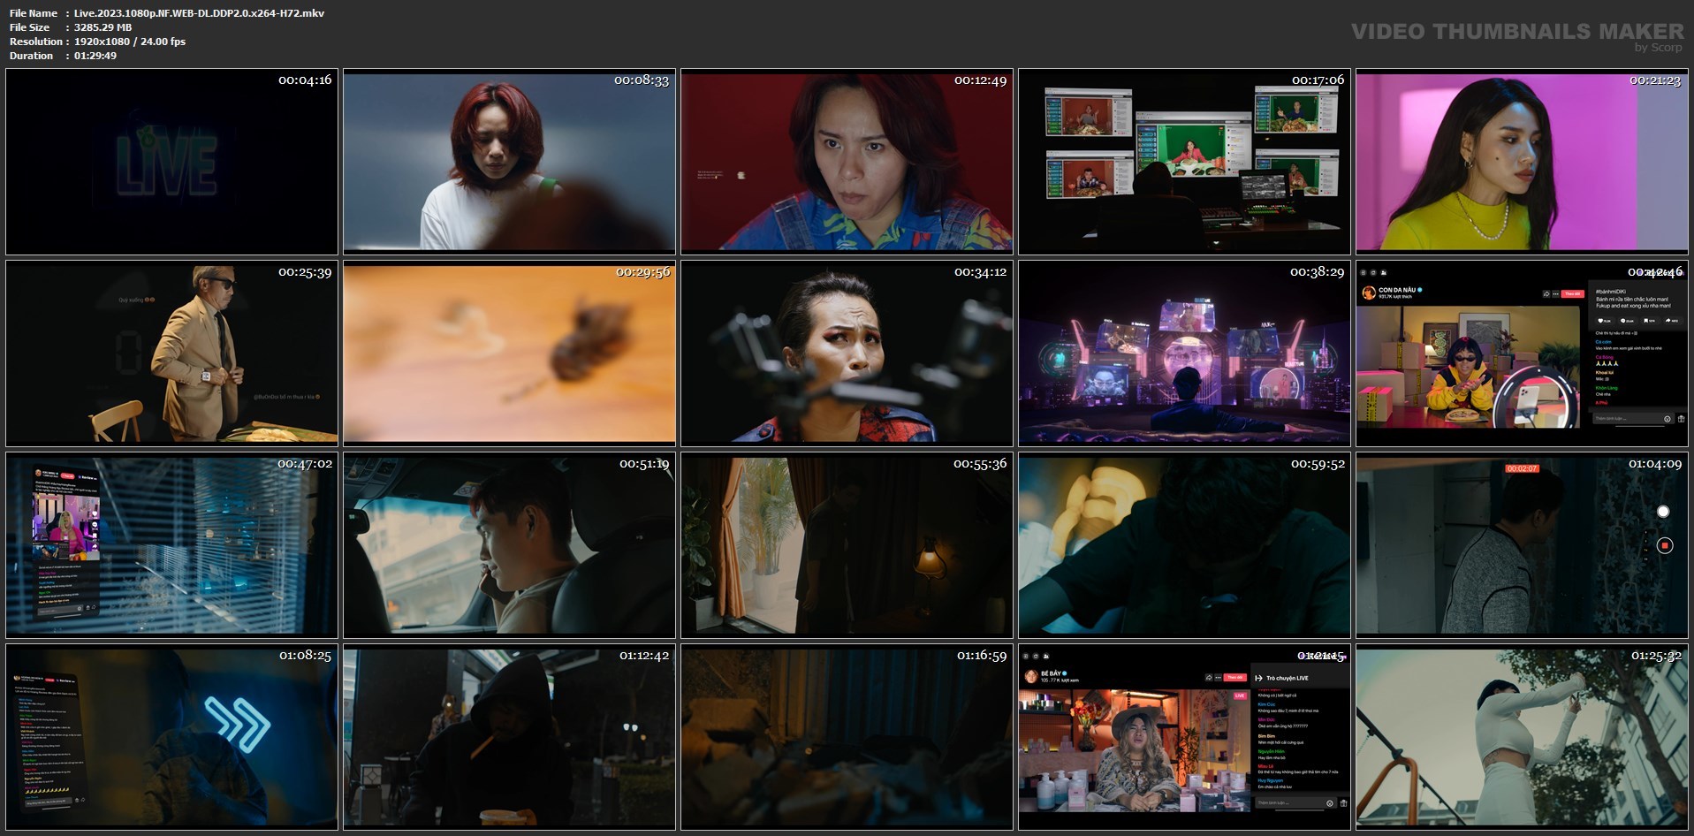Open the phone-recording thumbnail at 01:04:09
The height and width of the screenshot is (836, 1694).
[1523, 545]
